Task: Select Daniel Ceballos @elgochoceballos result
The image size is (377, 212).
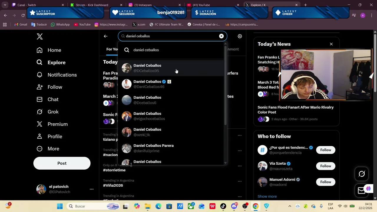Action: pos(171,116)
